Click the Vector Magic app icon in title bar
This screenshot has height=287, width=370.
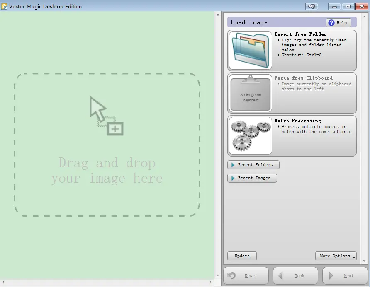pyautogui.click(x=4, y=6)
